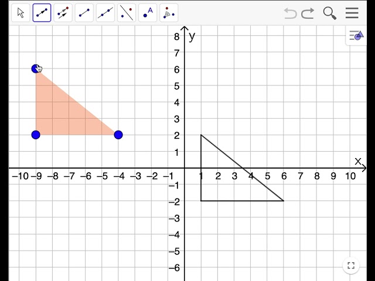Open the hamburger main menu
The width and height of the screenshot is (375, 281).
tap(352, 13)
